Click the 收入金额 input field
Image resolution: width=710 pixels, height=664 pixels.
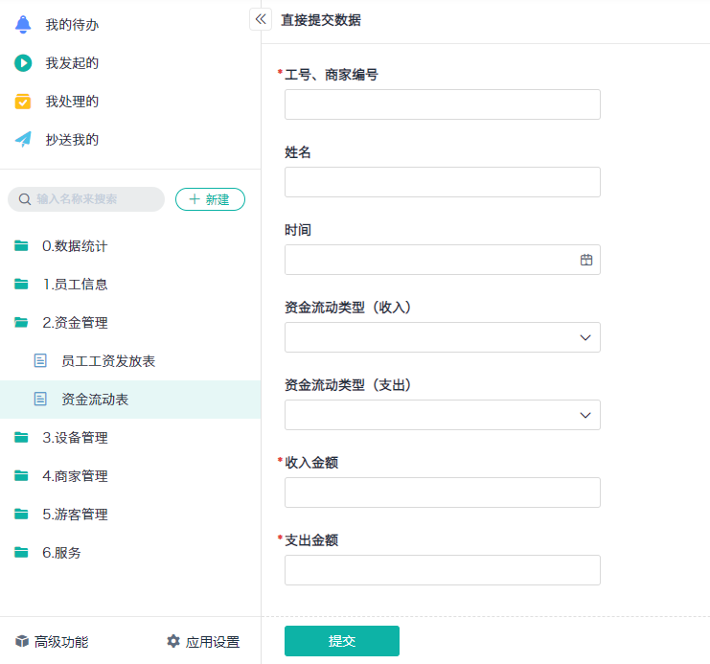[442, 492]
